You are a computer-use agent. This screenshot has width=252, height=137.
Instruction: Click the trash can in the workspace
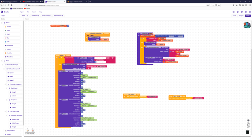(248, 132)
